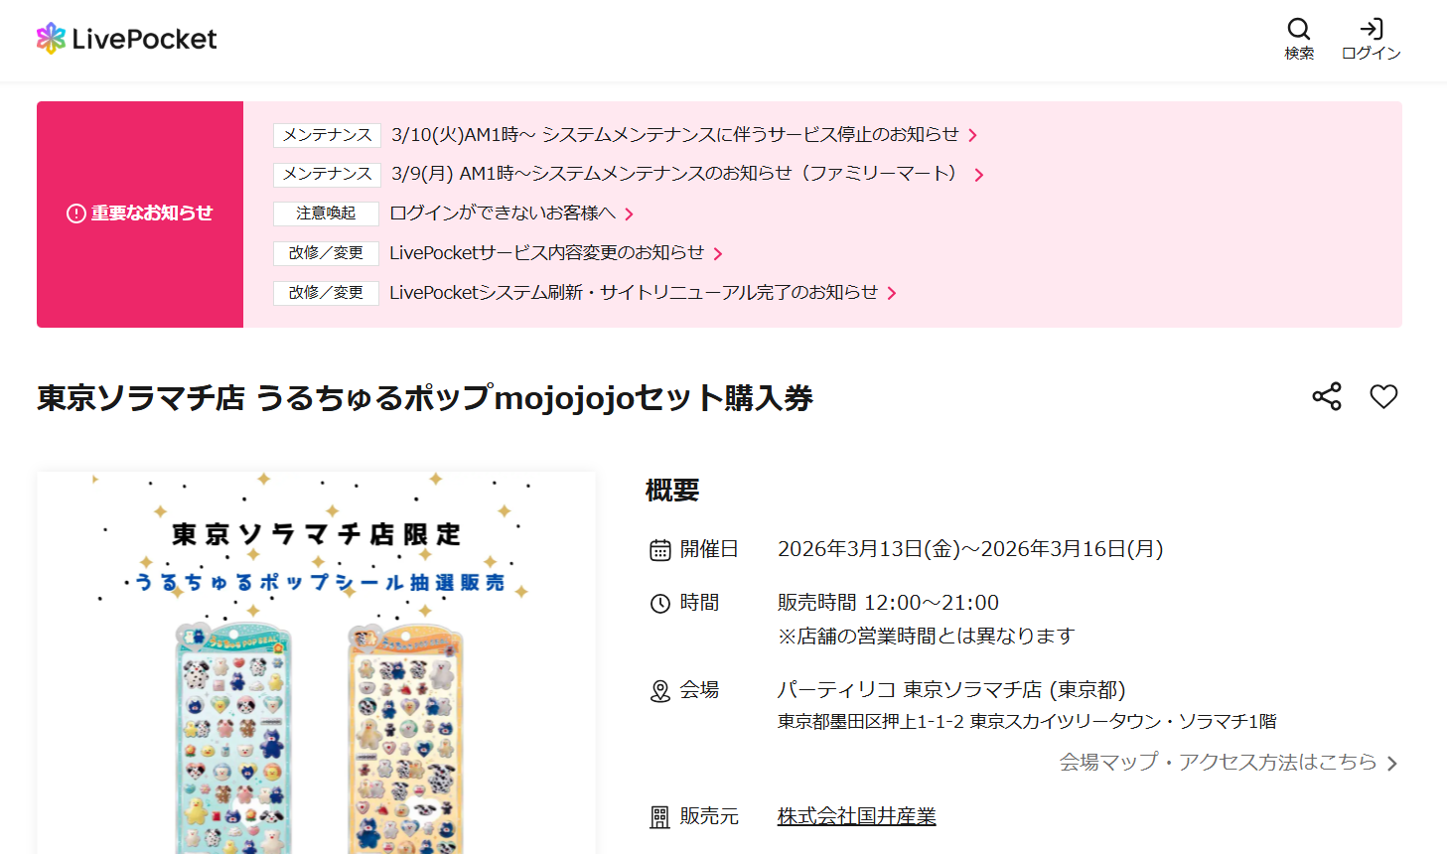Click the building icon beside 販売元
Viewport: 1447px width, 854px height.
[660, 817]
